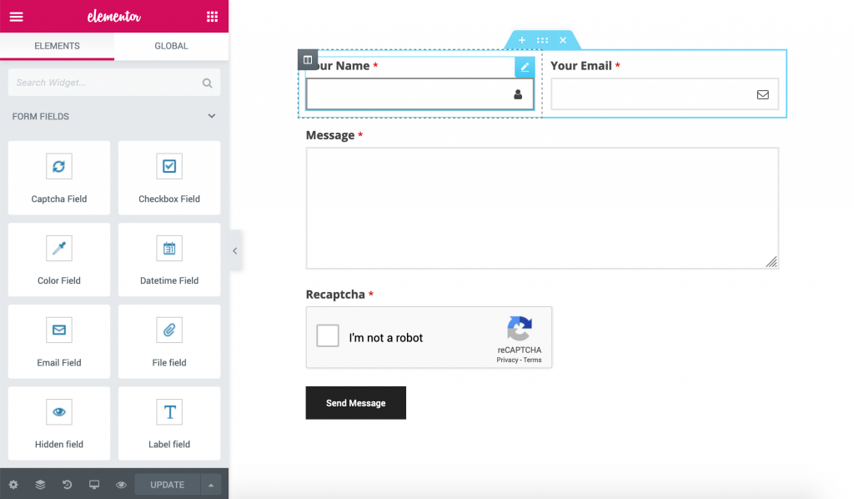Open Elementor site settings via gear icon
Viewport: 854px width, 499px height.
coord(13,484)
